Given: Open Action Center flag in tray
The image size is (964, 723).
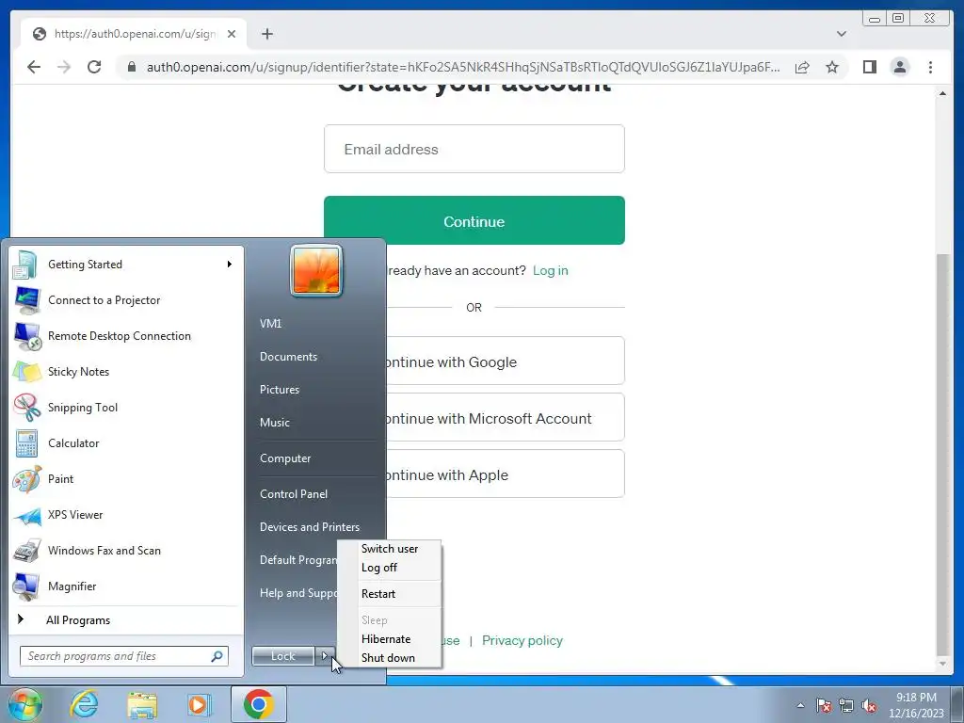Looking at the screenshot, I should click(x=824, y=706).
